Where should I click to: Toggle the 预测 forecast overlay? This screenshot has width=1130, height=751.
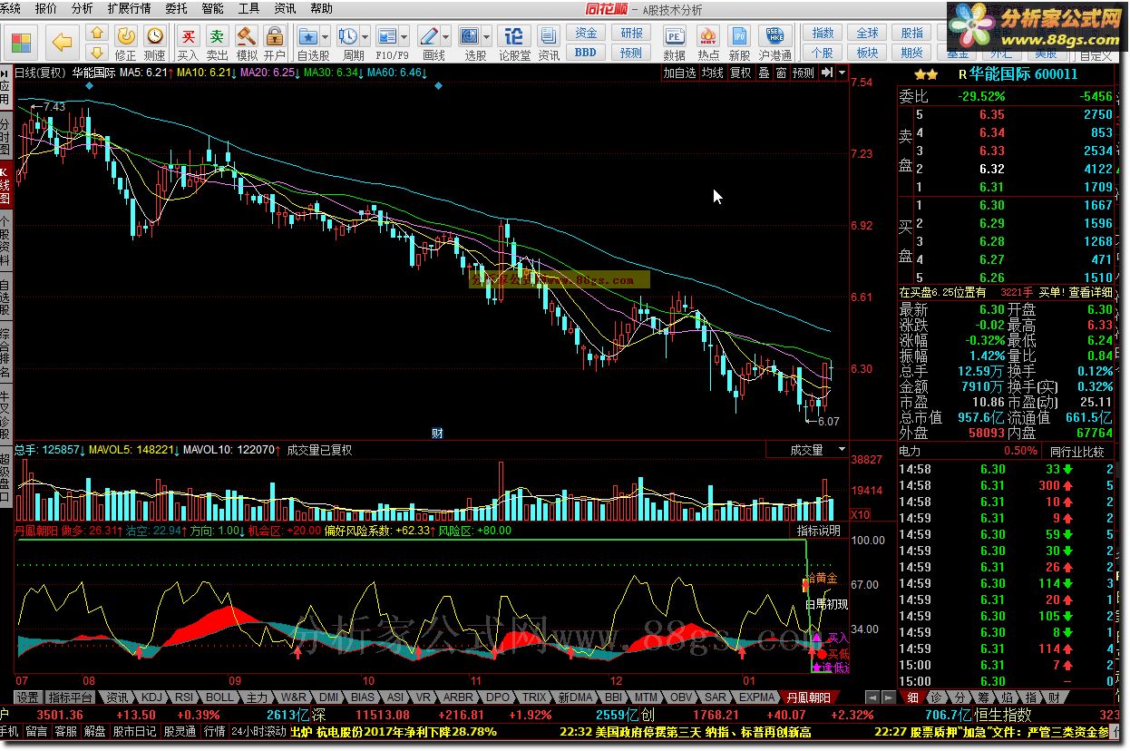[804, 73]
